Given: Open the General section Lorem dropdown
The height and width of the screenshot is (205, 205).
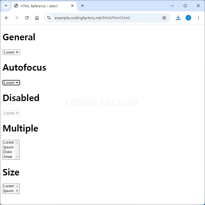Looking at the screenshot, I should [11, 52].
